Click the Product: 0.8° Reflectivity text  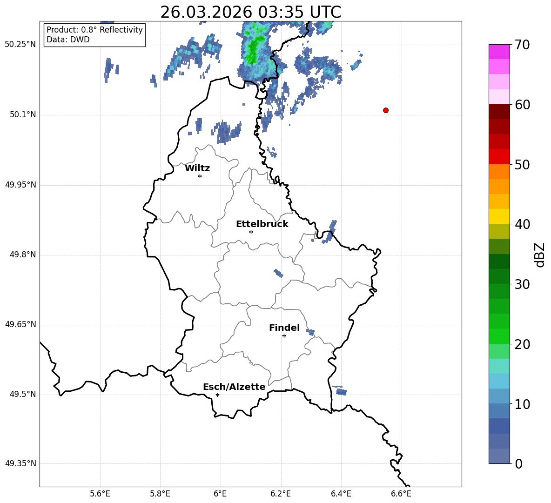point(94,29)
